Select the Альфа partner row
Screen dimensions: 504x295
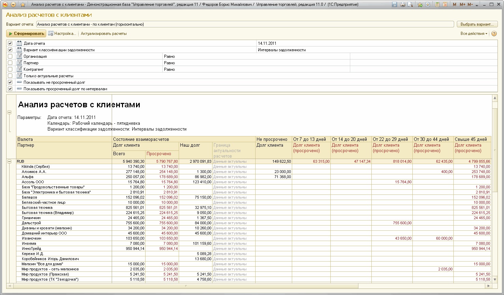click(254, 177)
